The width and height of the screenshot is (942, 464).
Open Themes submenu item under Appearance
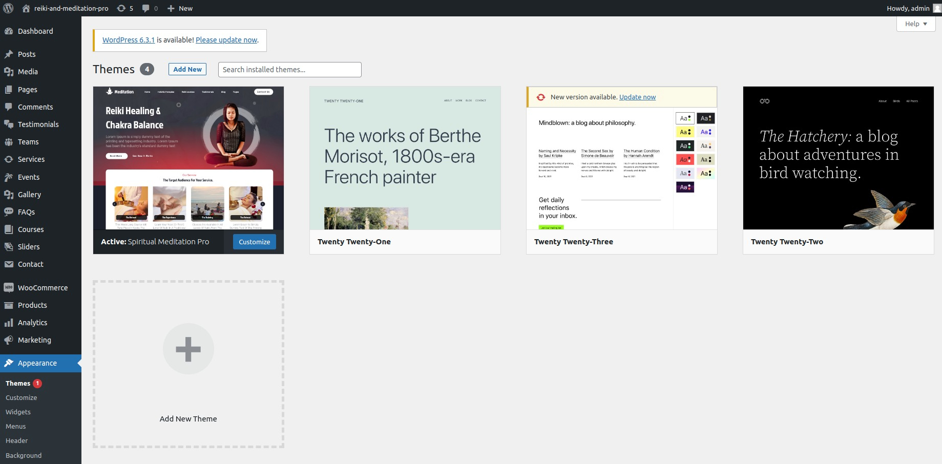point(18,383)
